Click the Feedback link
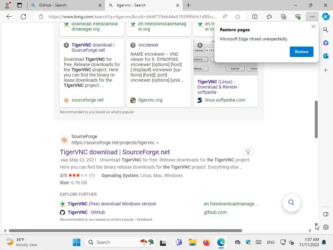 pos(144,219)
